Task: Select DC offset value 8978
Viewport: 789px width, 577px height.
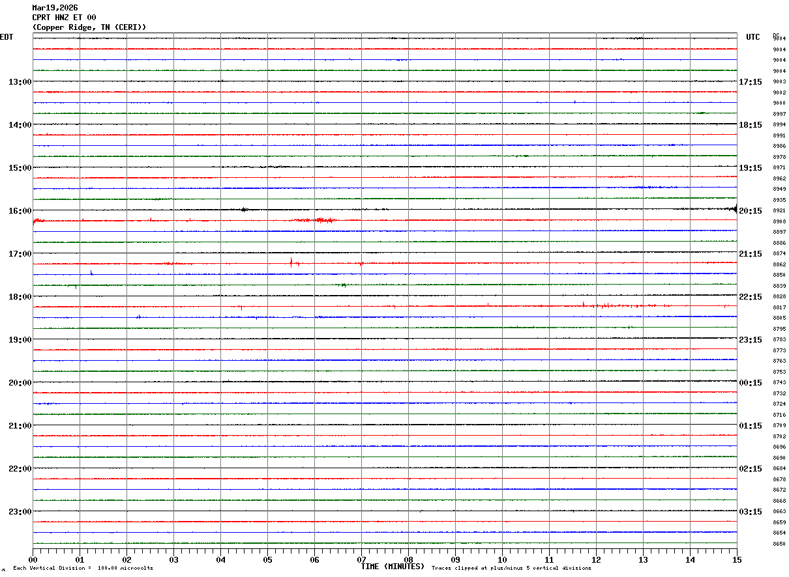Action: tap(779, 157)
